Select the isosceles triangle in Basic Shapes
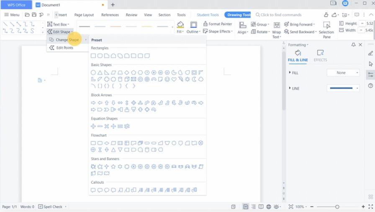 (x=100, y=72)
